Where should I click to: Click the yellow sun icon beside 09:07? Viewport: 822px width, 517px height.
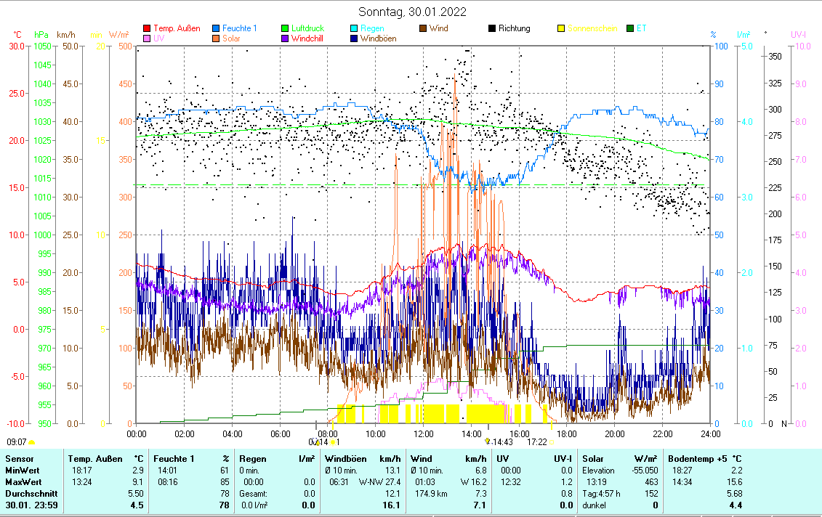coord(31,441)
